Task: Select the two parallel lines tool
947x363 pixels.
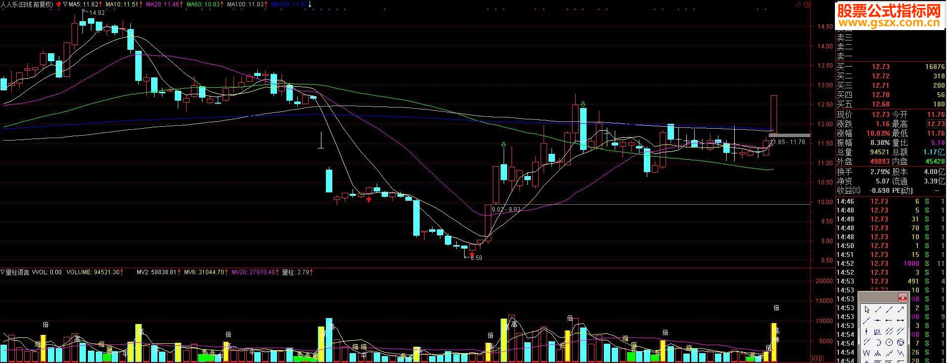Action: pyautogui.click(x=867, y=342)
